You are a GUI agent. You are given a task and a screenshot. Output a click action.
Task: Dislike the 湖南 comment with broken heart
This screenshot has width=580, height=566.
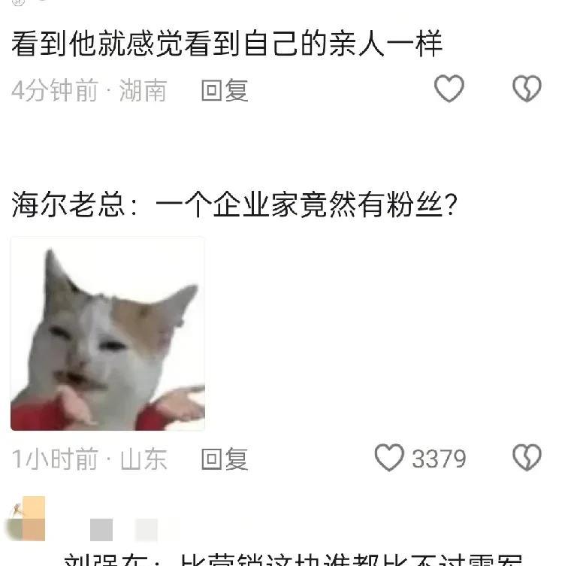[x=527, y=88]
